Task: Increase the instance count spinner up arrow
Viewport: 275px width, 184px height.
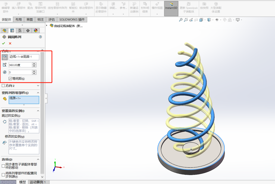Action: click(x=34, y=71)
